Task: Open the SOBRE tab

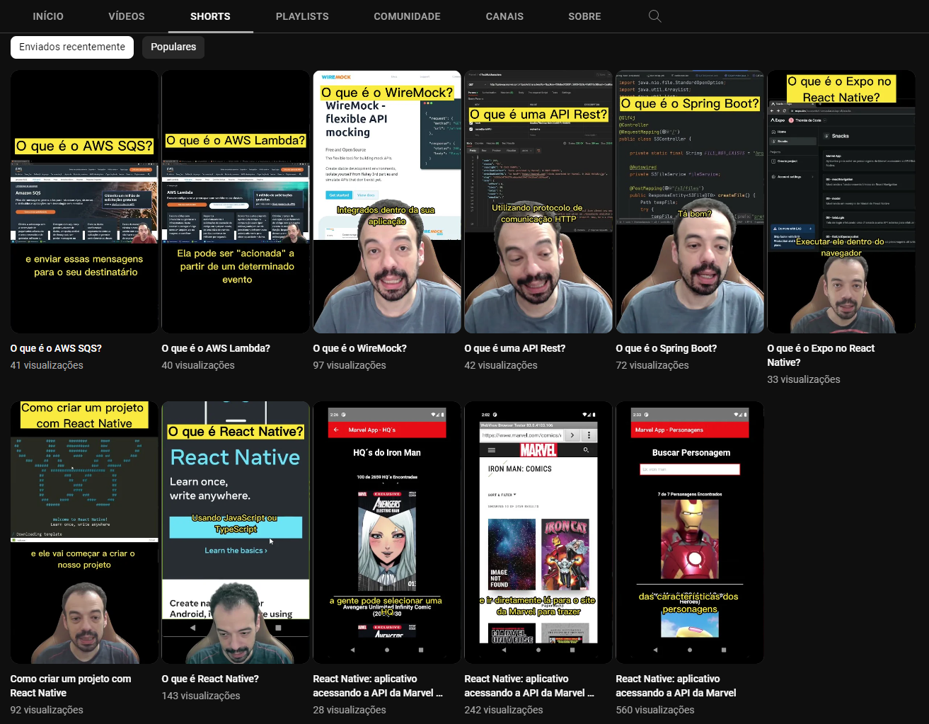Action: tap(584, 16)
